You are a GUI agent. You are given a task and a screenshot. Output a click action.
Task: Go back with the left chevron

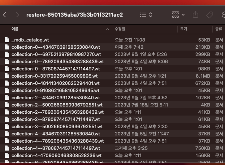click(x=4, y=15)
